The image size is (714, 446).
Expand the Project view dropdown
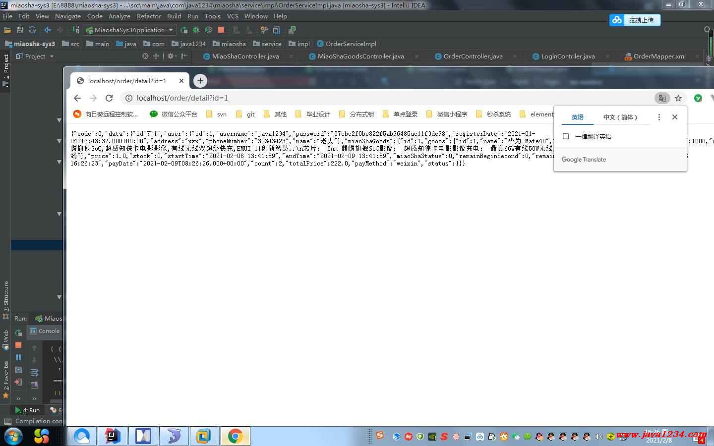pos(52,56)
